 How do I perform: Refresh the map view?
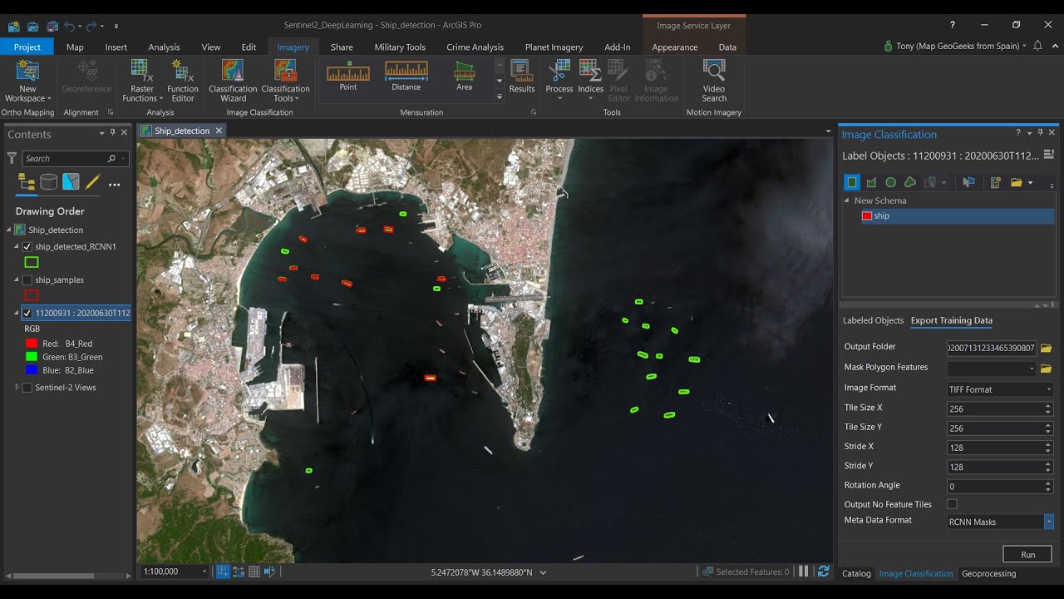(823, 572)
